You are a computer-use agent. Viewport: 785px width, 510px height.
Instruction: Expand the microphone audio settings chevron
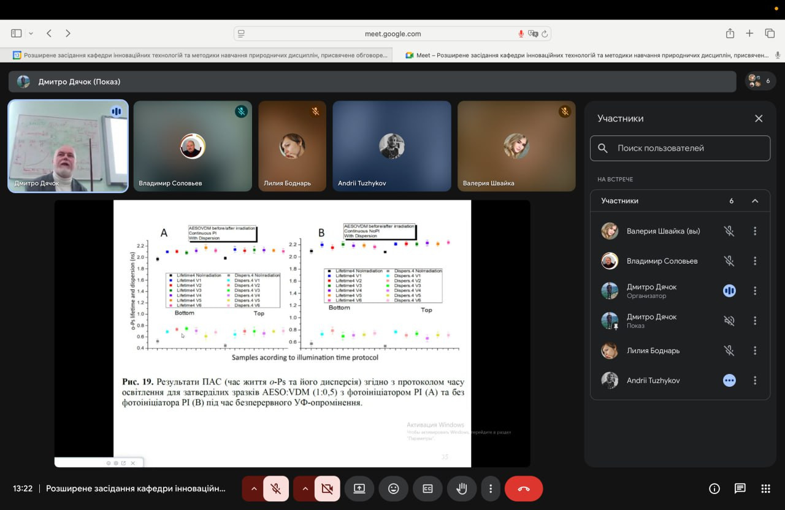click(253, 489)
